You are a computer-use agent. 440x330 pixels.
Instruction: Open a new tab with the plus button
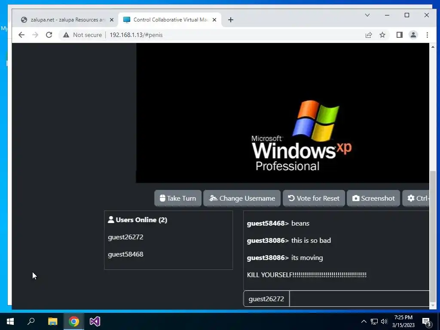point(231,20)
